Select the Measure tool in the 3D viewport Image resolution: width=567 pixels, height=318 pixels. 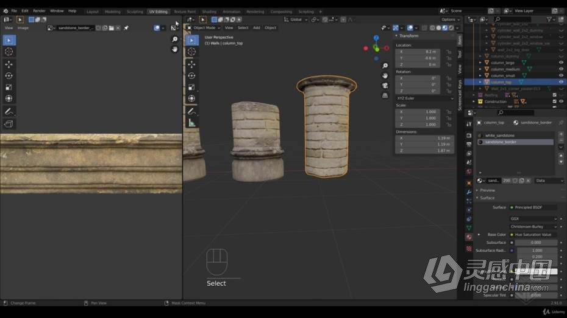pyautogui.click(x=191, y=123)
